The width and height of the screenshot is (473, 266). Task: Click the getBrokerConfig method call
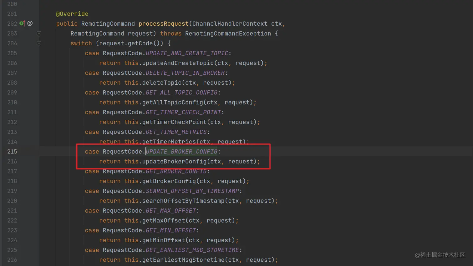point(169,181)
